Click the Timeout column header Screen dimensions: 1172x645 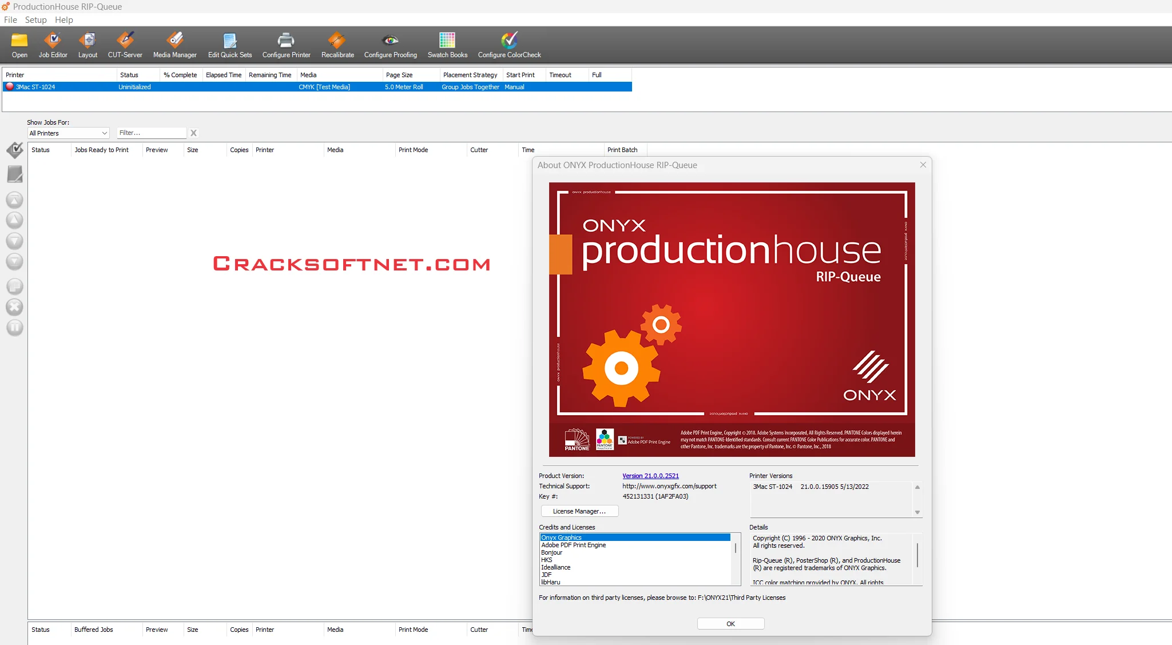coord(567,75)
